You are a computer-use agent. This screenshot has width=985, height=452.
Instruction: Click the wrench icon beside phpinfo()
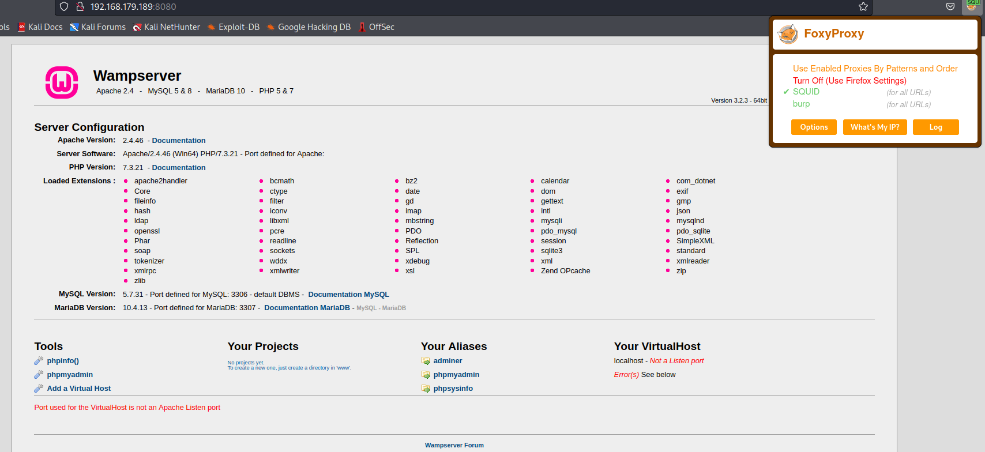point(39,361)
